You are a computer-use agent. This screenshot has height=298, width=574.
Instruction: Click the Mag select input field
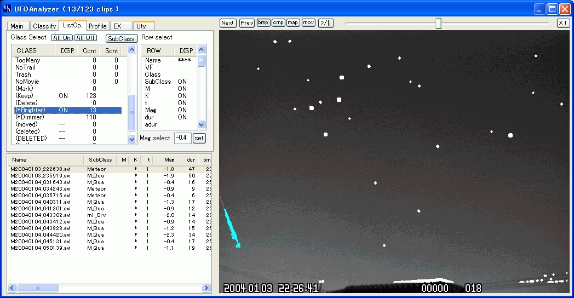[182, 138]
